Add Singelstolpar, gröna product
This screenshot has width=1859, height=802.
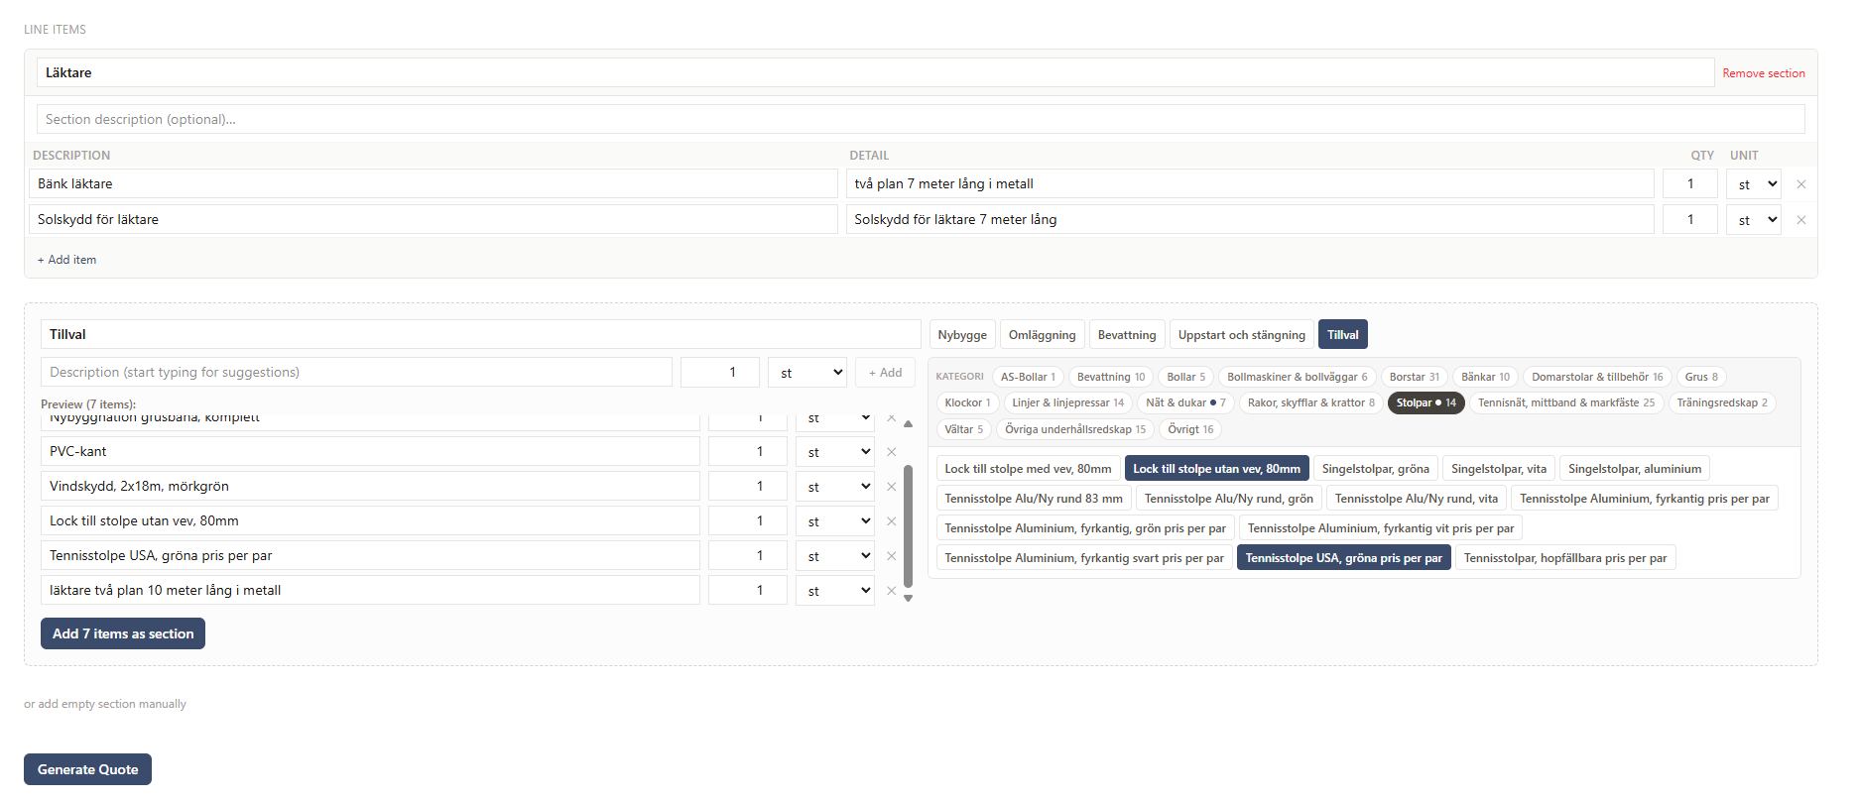click(1375, 469)
